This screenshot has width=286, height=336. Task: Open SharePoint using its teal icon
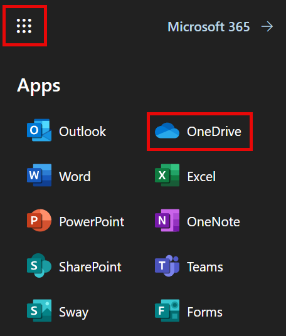[x=39, y=266]
